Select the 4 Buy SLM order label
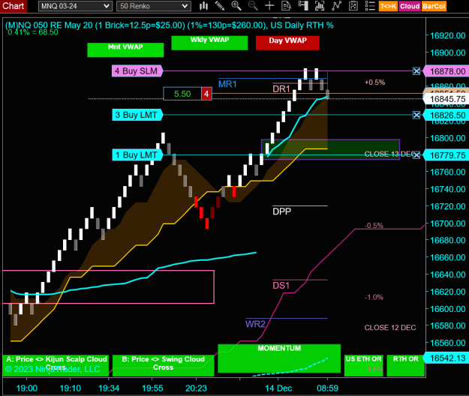 [137, 71]
